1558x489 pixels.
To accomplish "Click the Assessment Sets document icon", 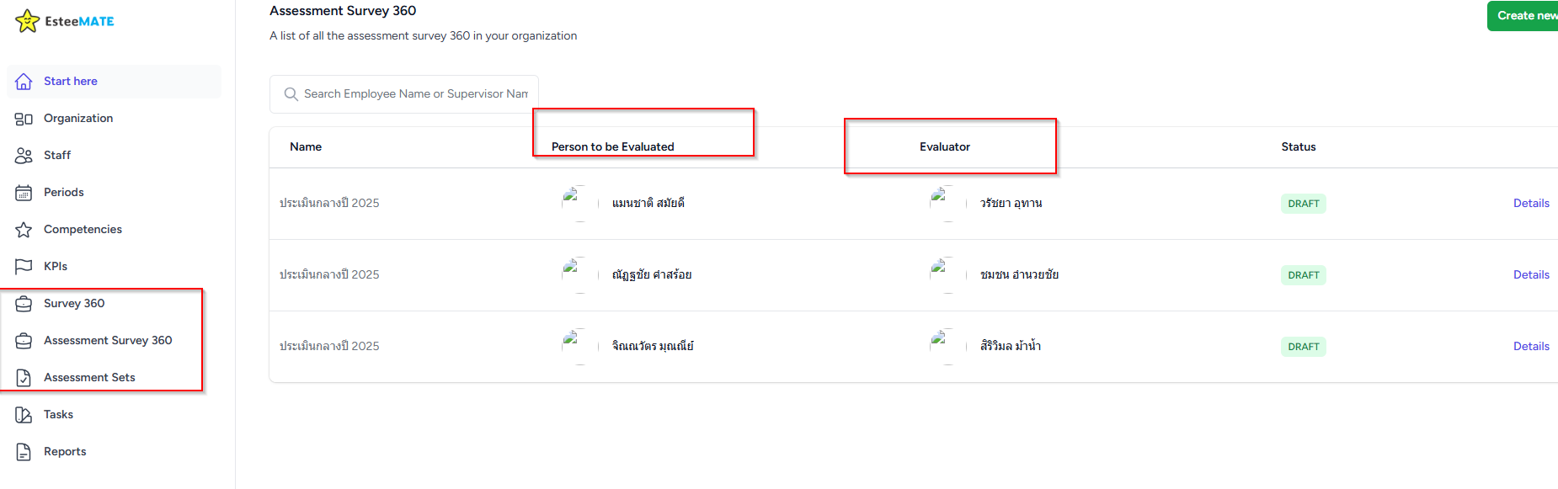I will (x=24, y=377).
